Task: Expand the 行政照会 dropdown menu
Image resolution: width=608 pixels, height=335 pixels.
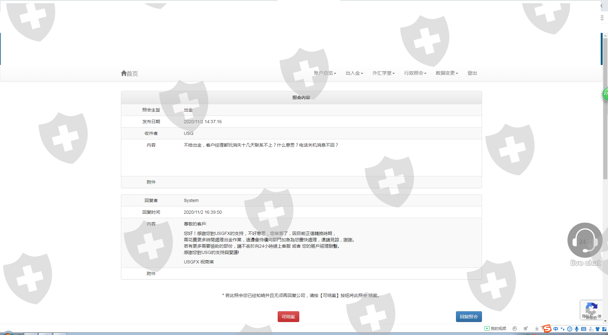Action: [415, 73]
